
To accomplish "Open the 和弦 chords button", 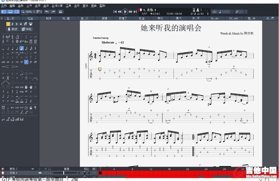I will (27, 29).
